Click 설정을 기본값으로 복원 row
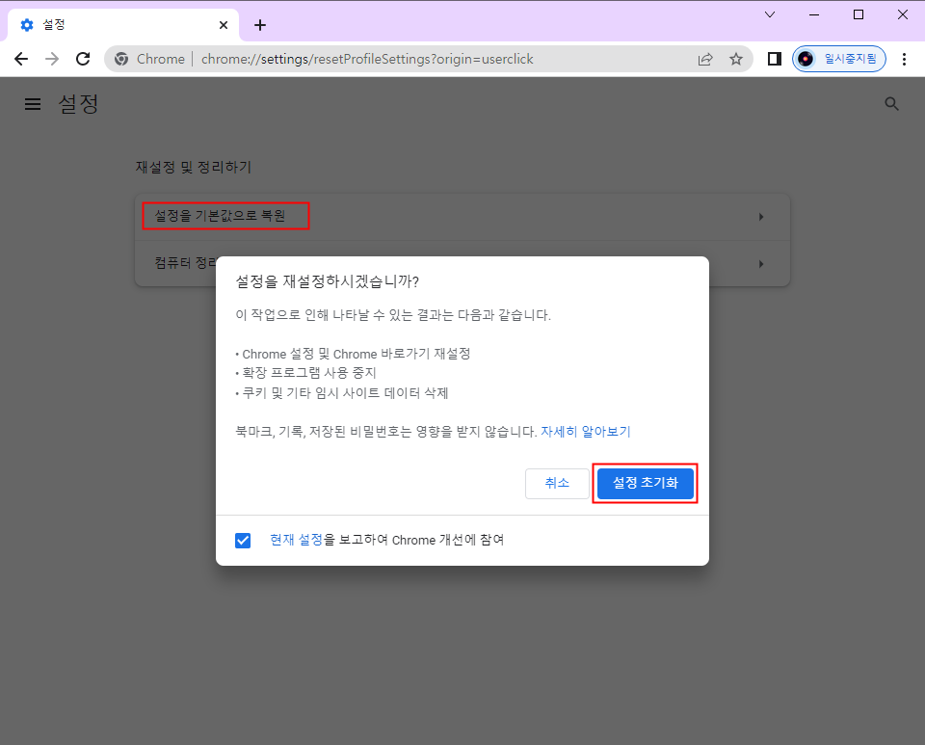Image resolution: width=925 pixels, height=745 pixels. click(462, 217)
